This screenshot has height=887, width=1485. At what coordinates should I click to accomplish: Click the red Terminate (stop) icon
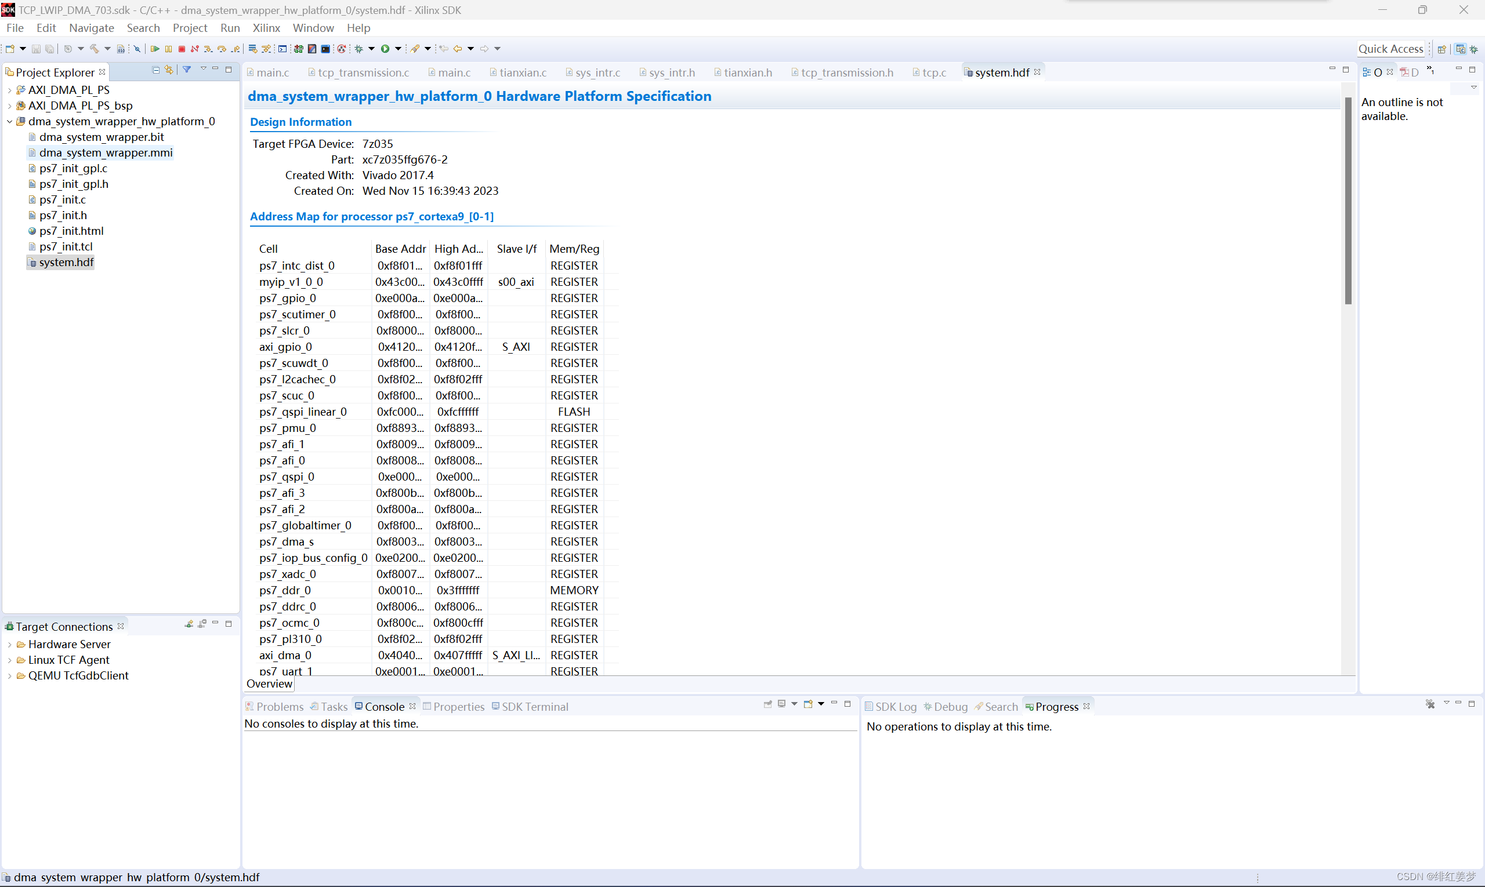click(182, 49)
